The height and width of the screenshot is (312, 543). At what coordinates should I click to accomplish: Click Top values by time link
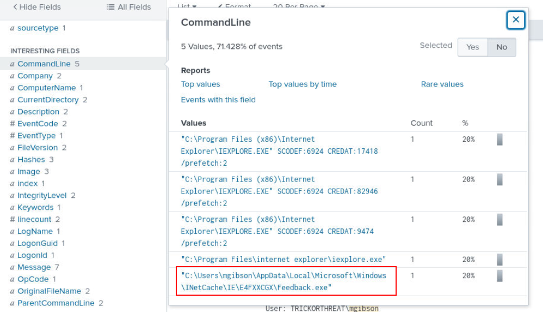click(303, 84)
